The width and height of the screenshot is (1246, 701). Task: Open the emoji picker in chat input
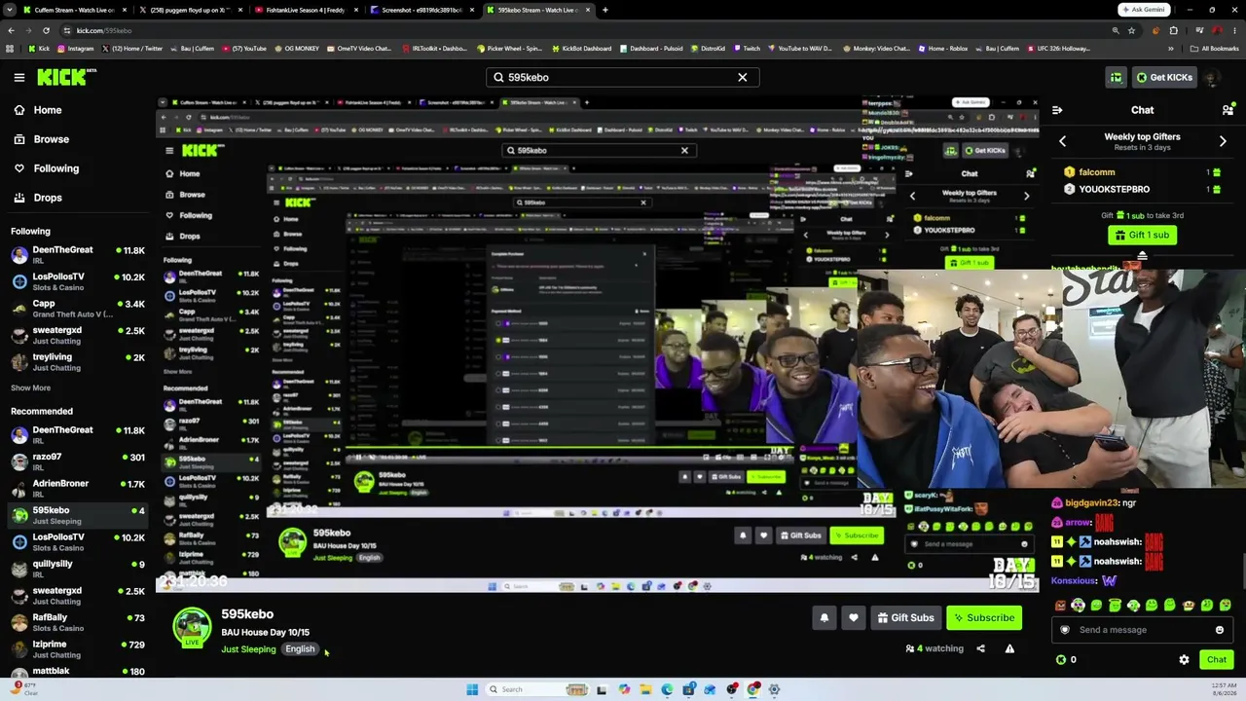1219,630
